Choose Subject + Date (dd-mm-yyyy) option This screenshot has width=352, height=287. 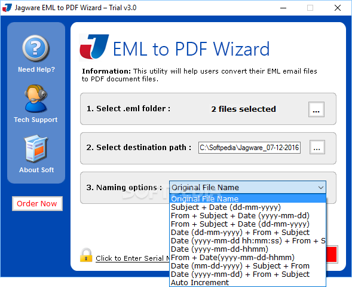[247, 207]
